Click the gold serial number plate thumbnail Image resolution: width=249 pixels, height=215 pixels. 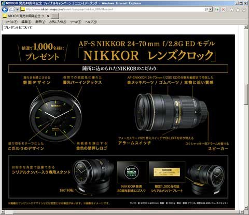point(167,172)
